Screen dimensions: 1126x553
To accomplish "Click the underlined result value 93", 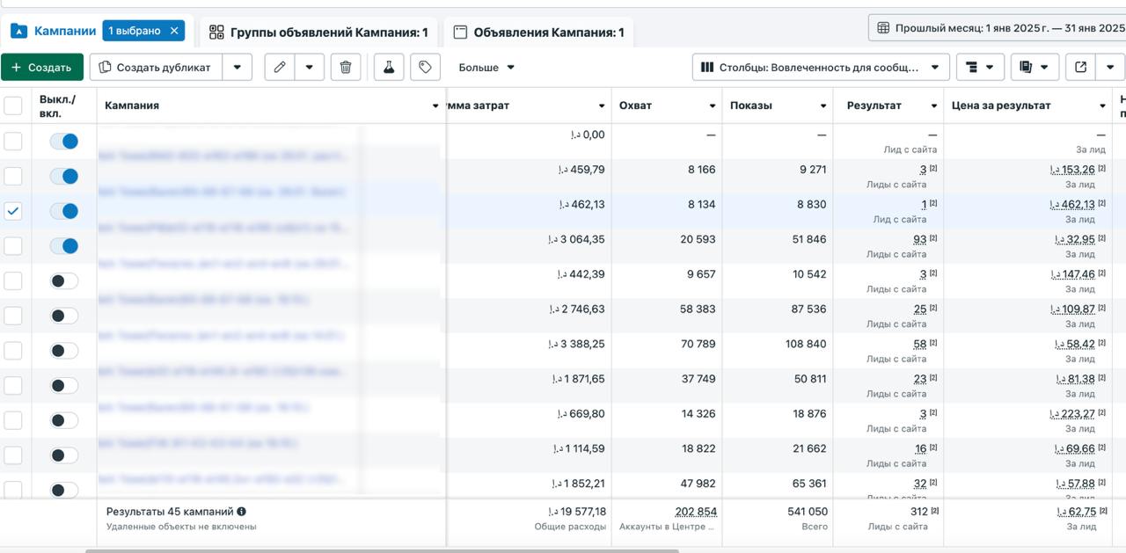I will coord(920,239).
